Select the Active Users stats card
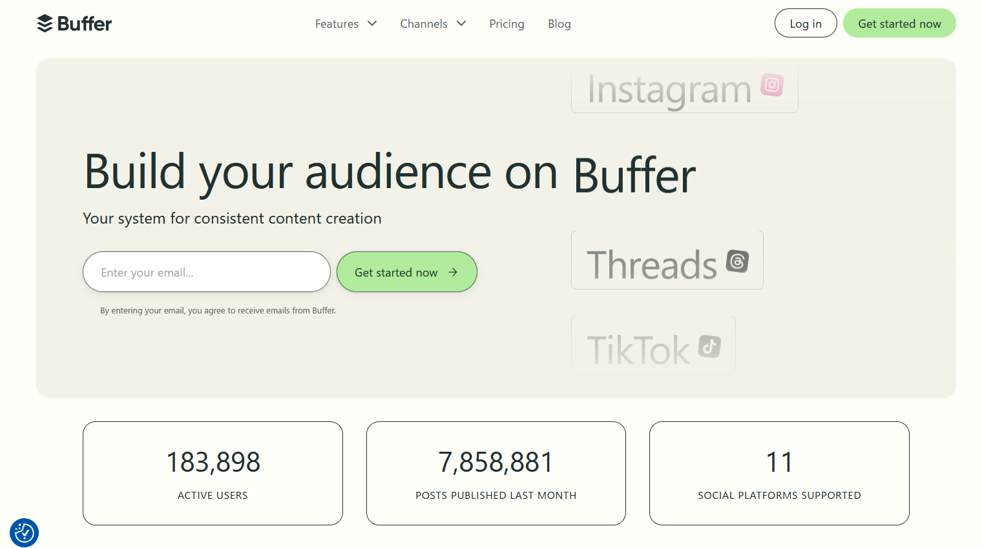This screenshot has height=548, width=982. [213, 473]
